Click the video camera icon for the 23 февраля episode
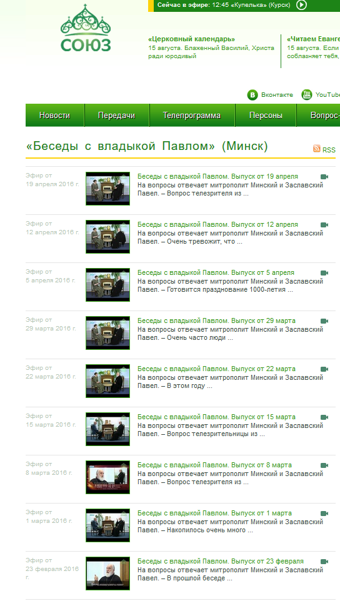The image size is (340, 601). tap(324, 562)
